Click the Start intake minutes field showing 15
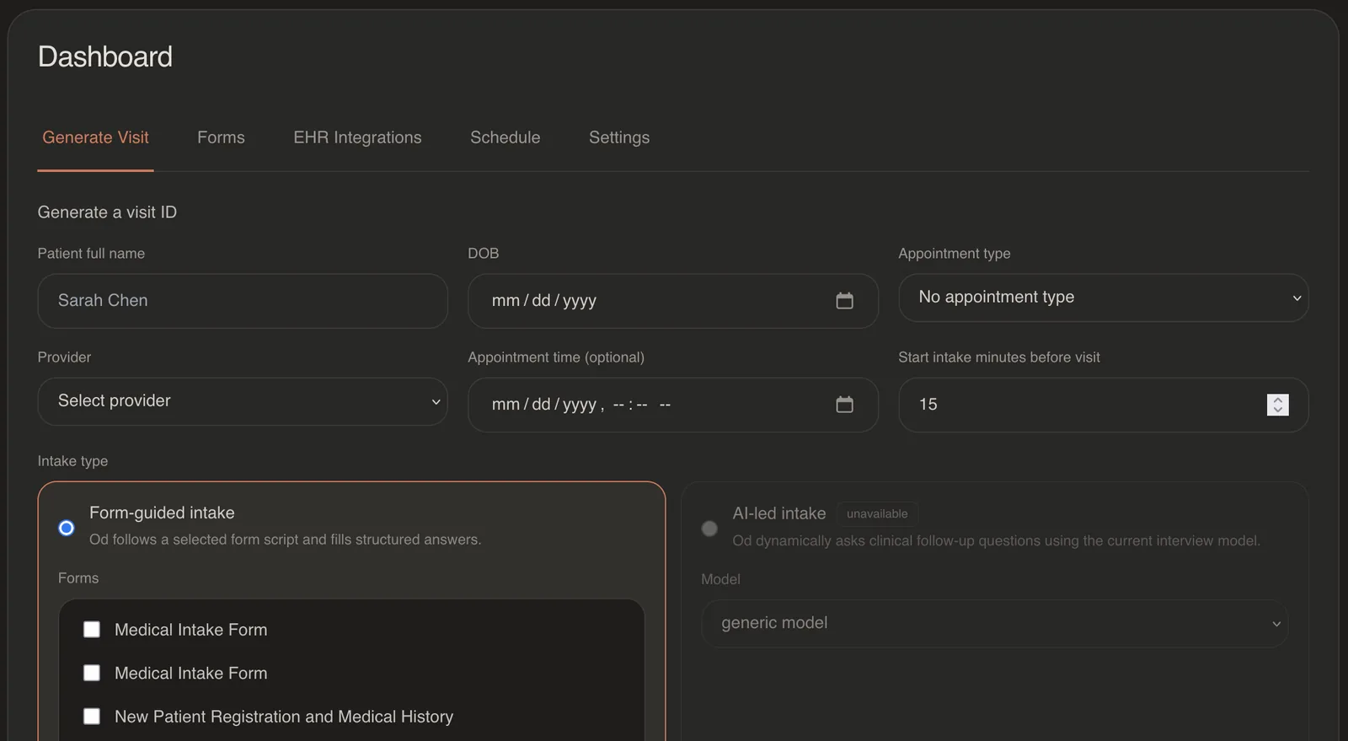Image resolution: width=1348 pixels, height=741 pixels. (x=1103, y=405)
